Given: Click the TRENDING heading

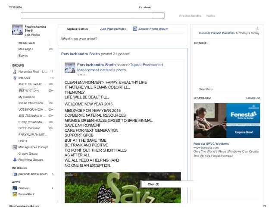Looking at the screenshot, I should (x=200, y=43).
